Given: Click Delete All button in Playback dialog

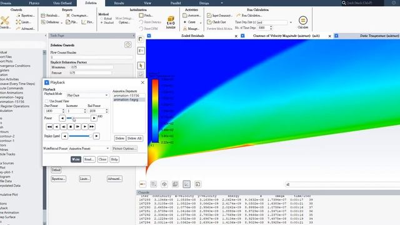Looking at the screenshot, I should click(x=134, y=138).
